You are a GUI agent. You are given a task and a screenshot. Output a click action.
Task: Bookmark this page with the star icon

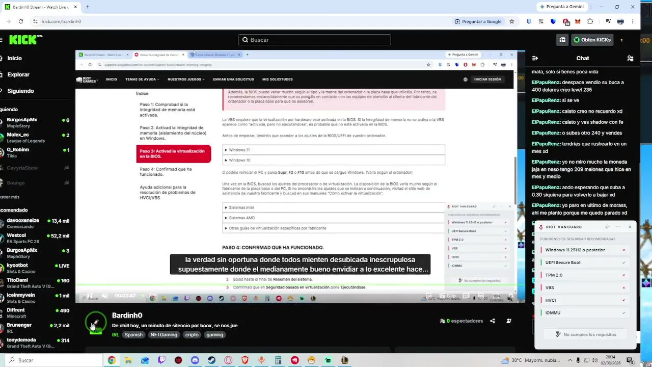tap(512, 21)
